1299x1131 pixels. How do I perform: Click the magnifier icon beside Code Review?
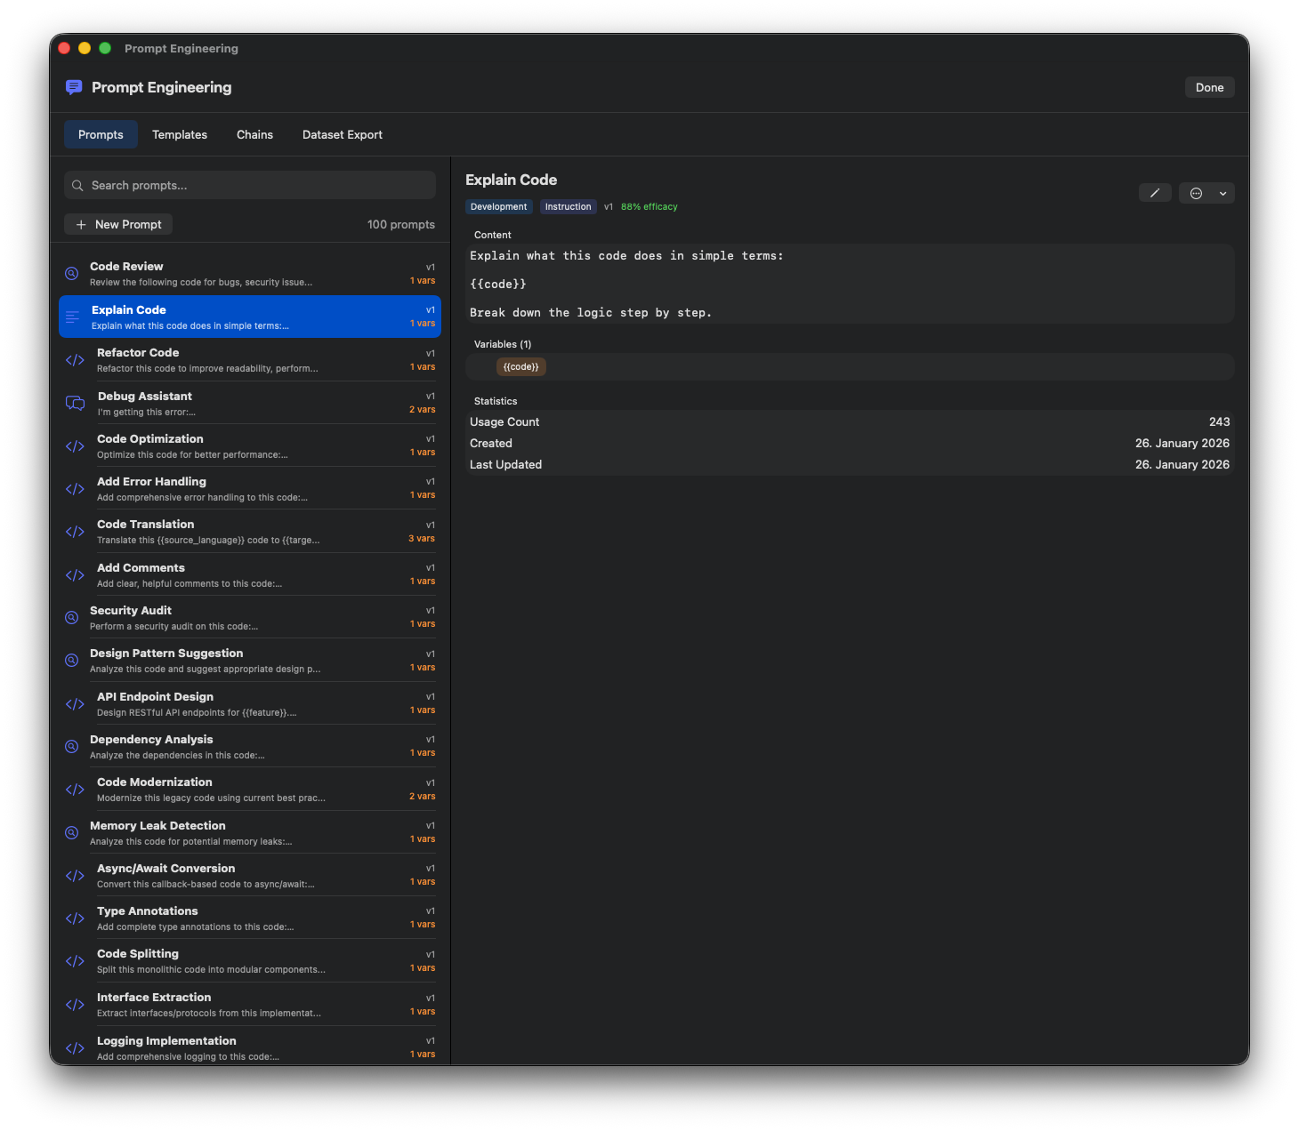click(72, 274)
